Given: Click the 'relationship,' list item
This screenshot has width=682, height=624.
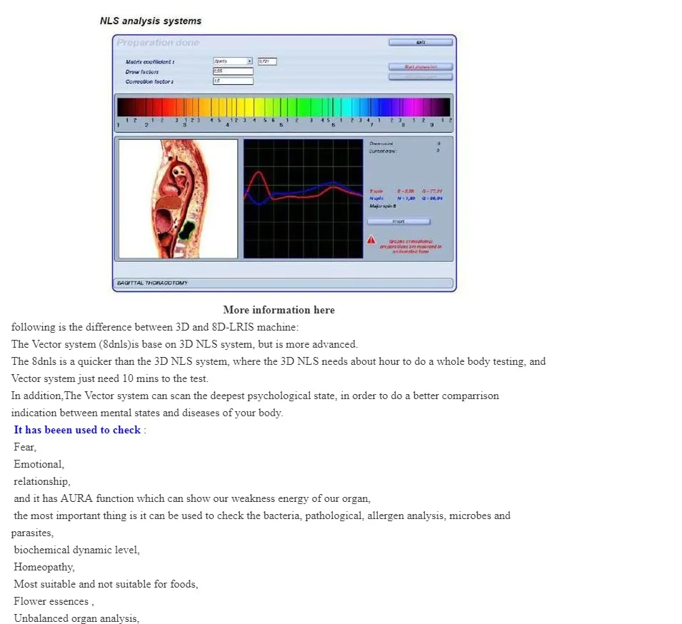Looking at the screenshot, I should click(x=41, y=481).
